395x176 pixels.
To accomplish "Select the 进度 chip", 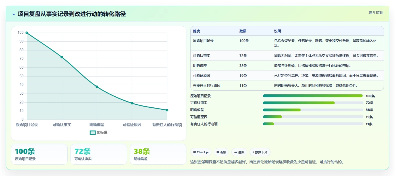I will click(239, 152).
